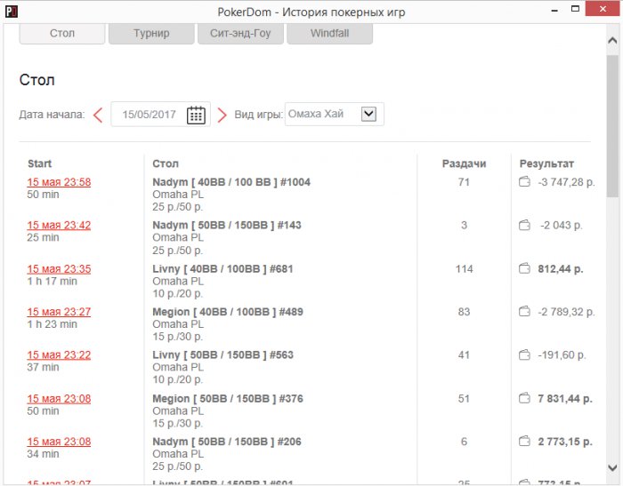The height and width of the screenshot is (486, 623).
Task: Close the PokerDom history window
Action: 603,9
